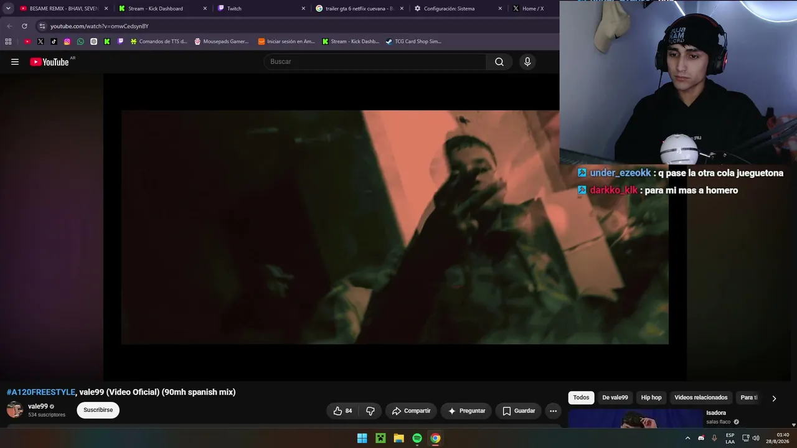797x448 pixels.
Task: Select the Hip hop filter chip
Action: [x=651, y=398]
